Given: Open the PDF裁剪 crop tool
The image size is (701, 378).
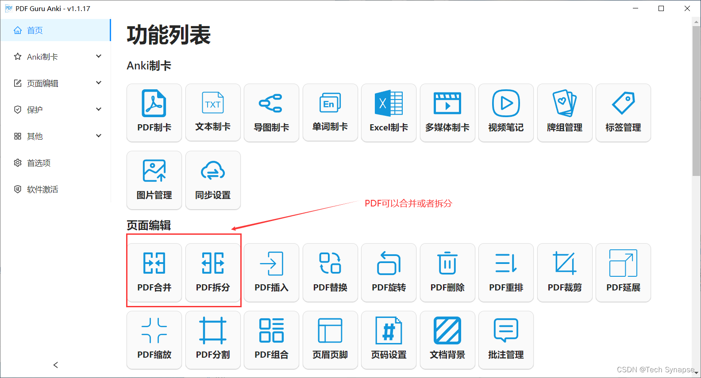Looking at the screenshot, I should [x=565, y=272].
